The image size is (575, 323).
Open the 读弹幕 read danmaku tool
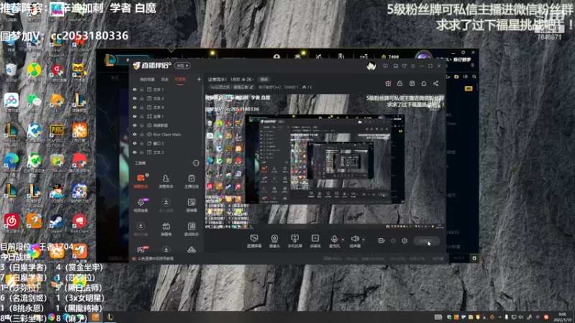click(x=191, y=205)
